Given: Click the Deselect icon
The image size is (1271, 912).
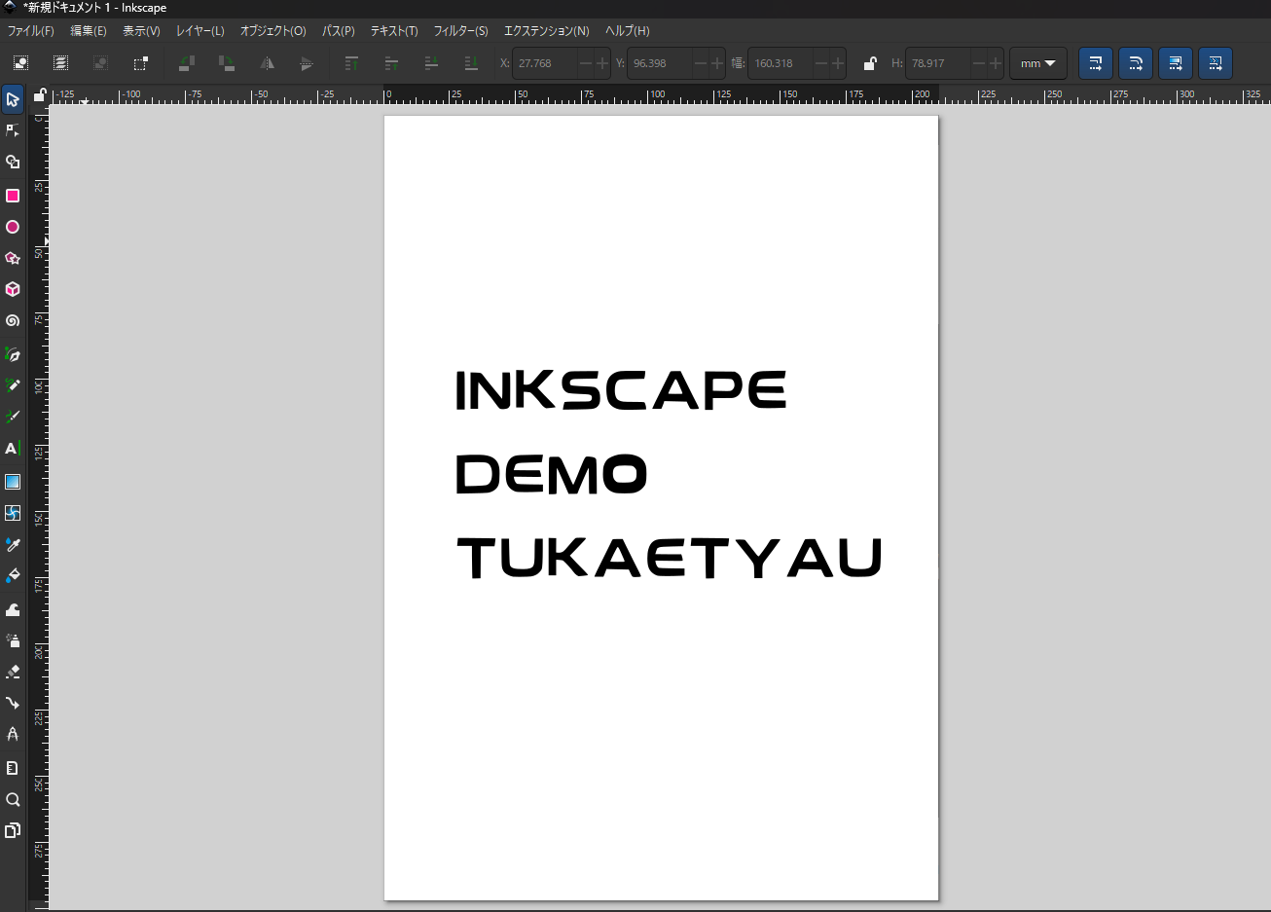Looking at the screenshot, I should click(x=100, y=63).
